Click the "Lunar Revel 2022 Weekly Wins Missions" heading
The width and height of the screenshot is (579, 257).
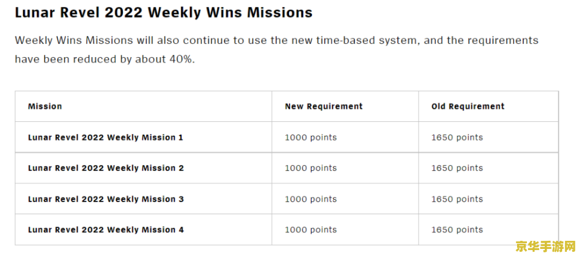pyautogui.click(x=163, y=13)
